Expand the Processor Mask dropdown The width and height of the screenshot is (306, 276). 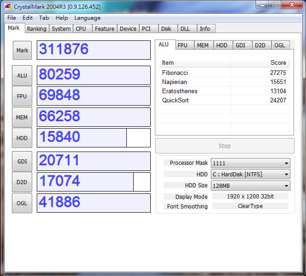click(250, 163)
